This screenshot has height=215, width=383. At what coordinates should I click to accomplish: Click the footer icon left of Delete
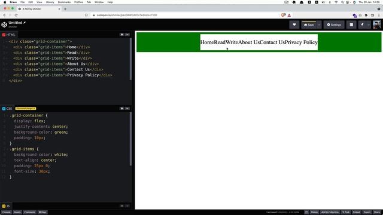point(306,213)
